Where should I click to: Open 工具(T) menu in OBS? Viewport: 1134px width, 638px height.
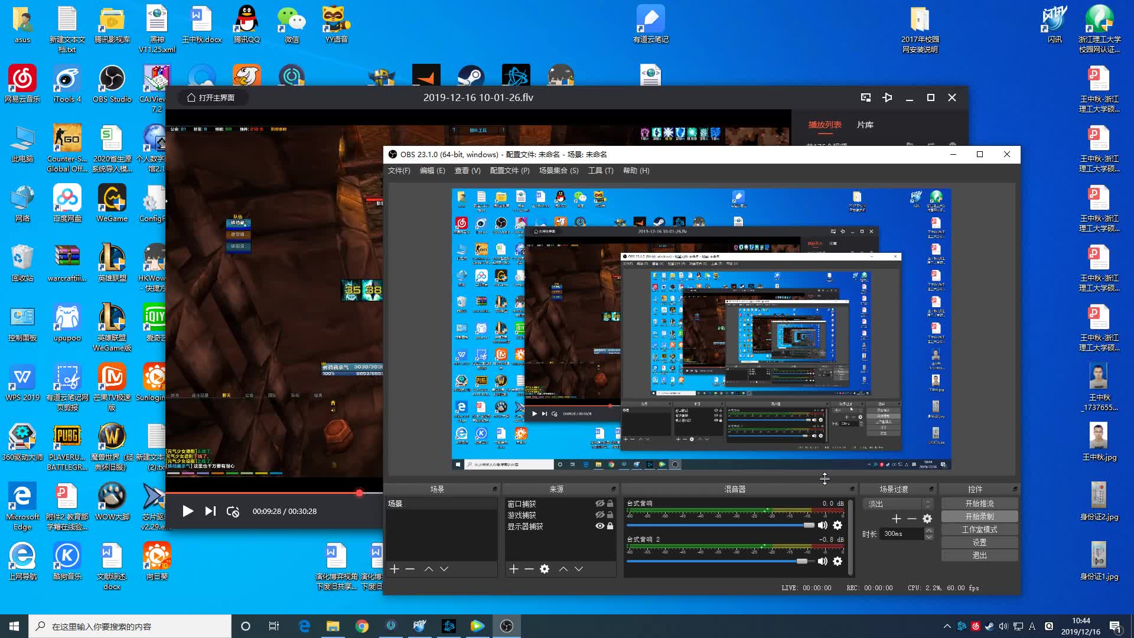coord(601,171)
